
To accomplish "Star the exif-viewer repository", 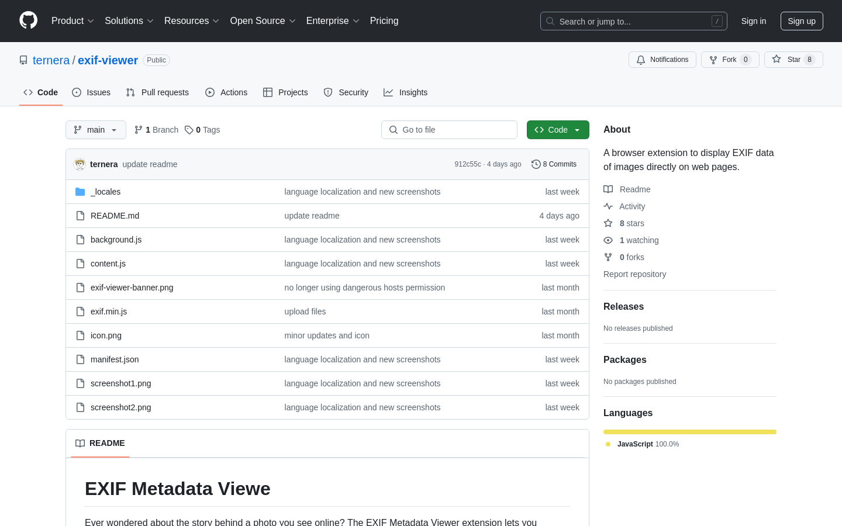I will [793, 60].
